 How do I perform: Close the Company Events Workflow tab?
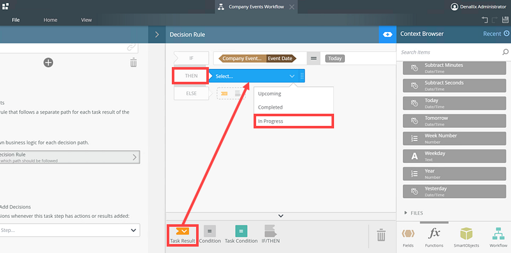(292, 7)
